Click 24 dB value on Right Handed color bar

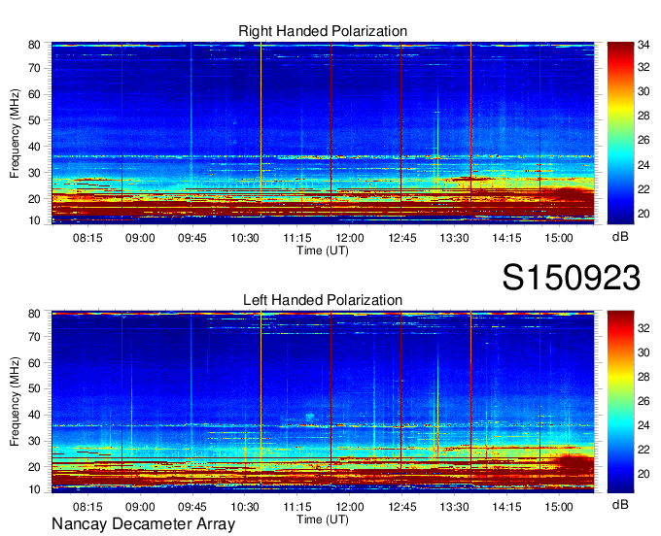[644, 165]
